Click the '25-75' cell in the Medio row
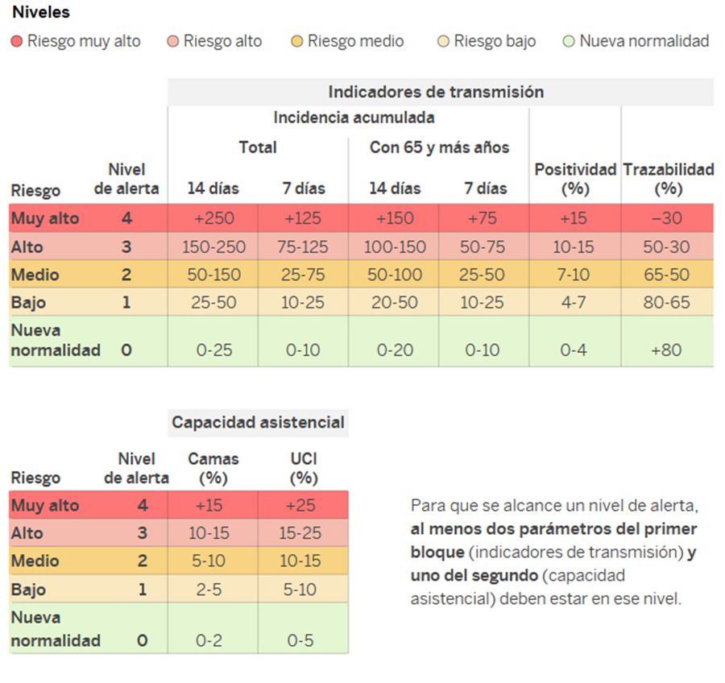The image size is (725, 683). click(x=303, y=275)
